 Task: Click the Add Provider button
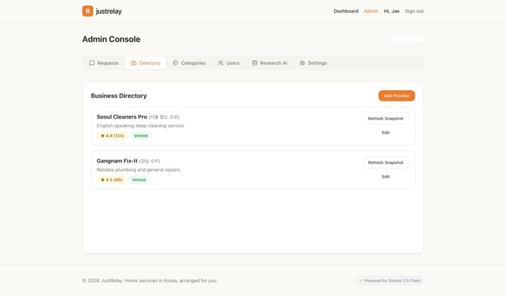[397, 96]
